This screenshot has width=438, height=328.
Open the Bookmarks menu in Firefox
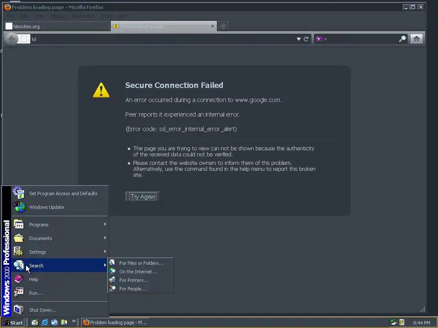(x=83, y=16)
